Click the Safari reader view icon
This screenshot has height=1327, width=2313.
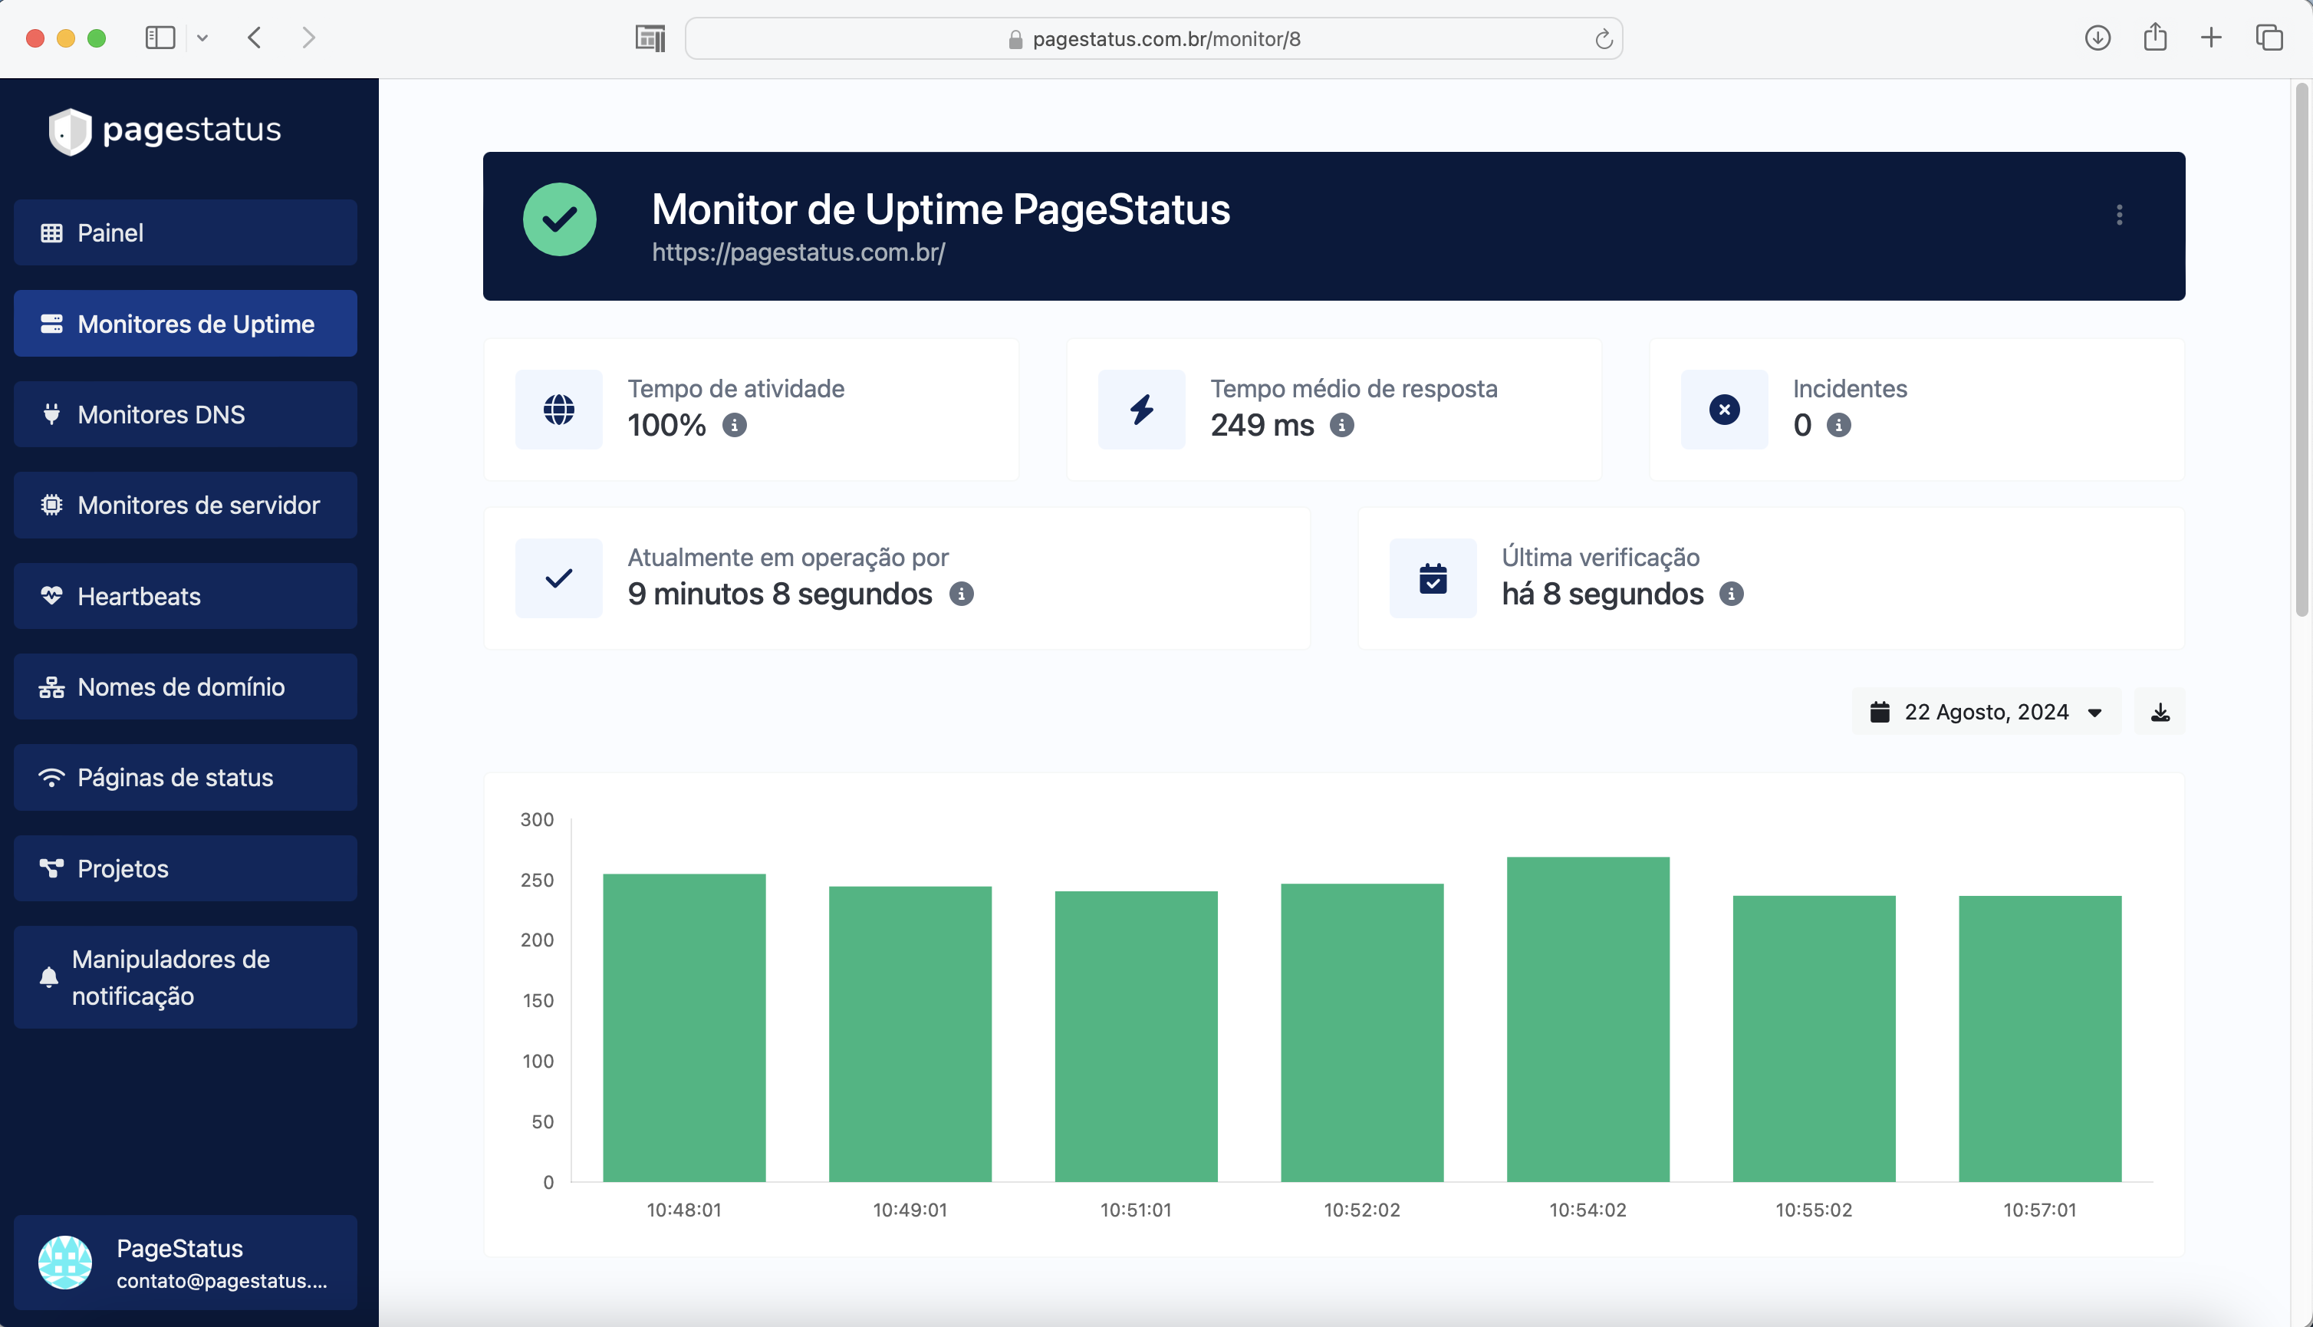(650, 38)
